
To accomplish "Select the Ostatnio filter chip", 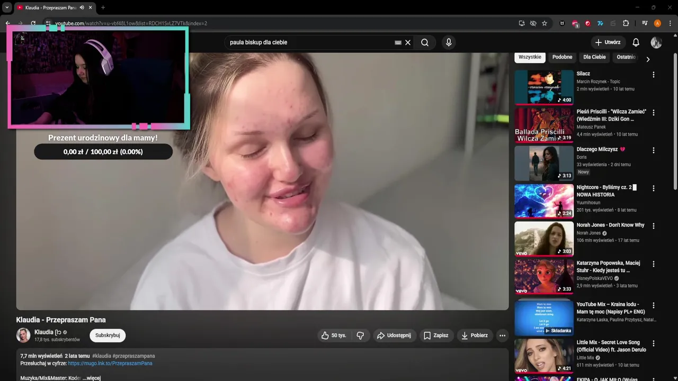I will click(626, 57).
